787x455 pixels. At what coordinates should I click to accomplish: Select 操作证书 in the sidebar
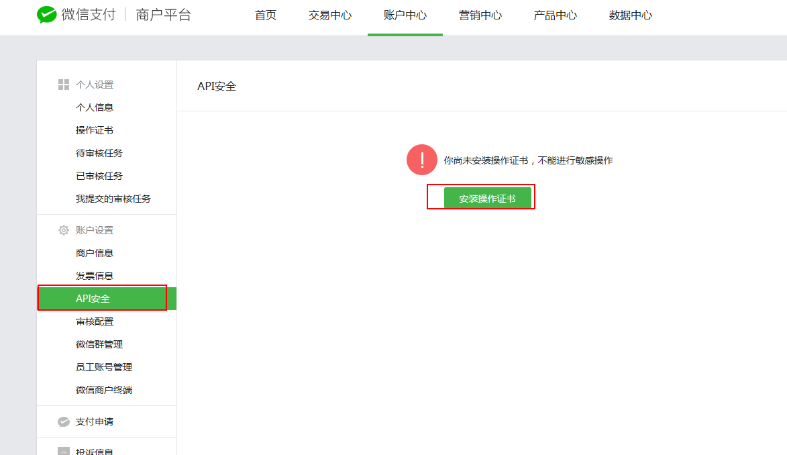(95, 130)
